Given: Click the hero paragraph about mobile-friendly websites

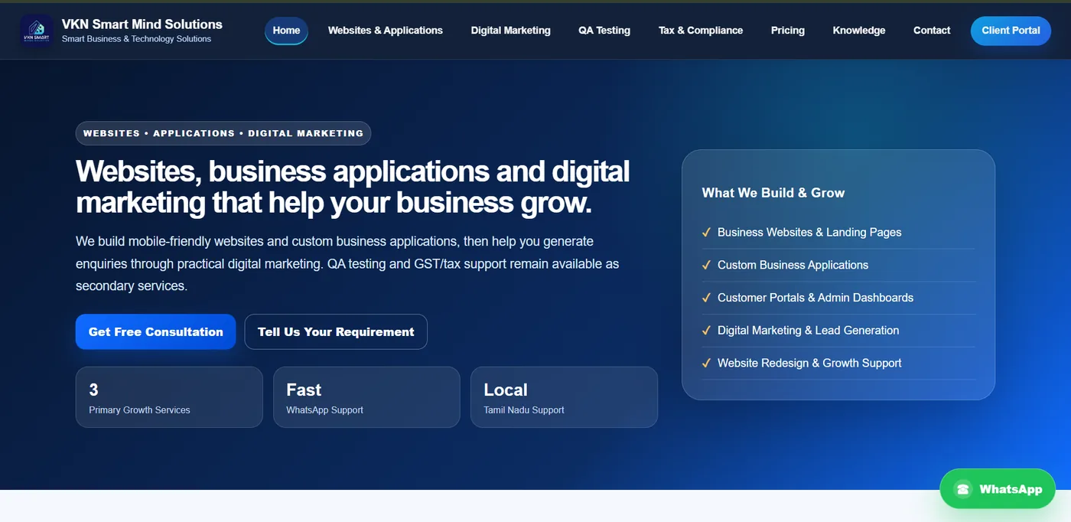Looking at the screenshot, I should (347, 263).
